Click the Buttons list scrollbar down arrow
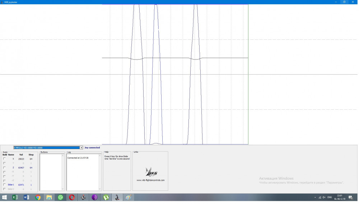Image resolution: width=359 pixels, height=204 pixels. pos(63,189)
